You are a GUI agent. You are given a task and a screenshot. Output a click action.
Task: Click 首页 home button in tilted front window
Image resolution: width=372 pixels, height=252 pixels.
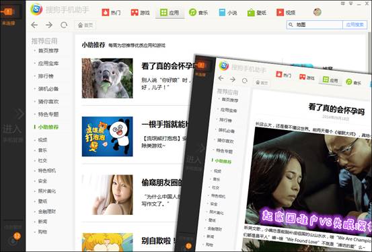[x=262, y=82]
